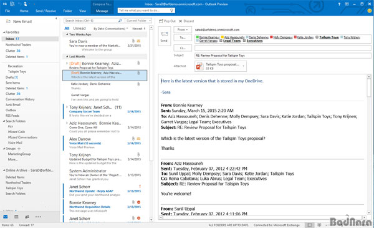Open the Message compose tools tab

102,11
